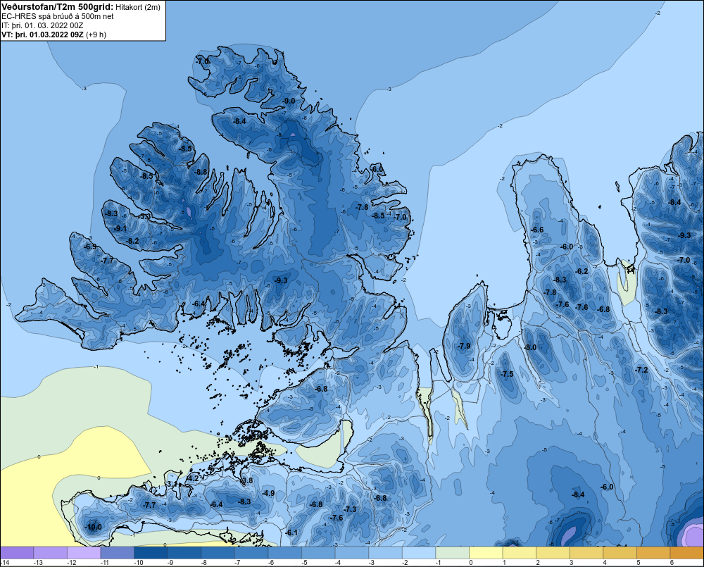The height and width of the screenshot is (567, 704).
Task: Select the -7.5 temperature label
Action: pyautogui.click(x=507, y=374)
